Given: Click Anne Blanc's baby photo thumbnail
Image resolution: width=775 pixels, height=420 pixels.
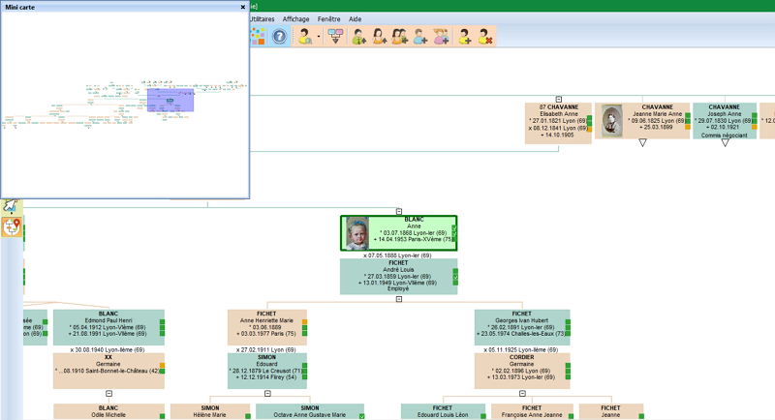Looking at the screenshot, I should [x=357, y=233].
